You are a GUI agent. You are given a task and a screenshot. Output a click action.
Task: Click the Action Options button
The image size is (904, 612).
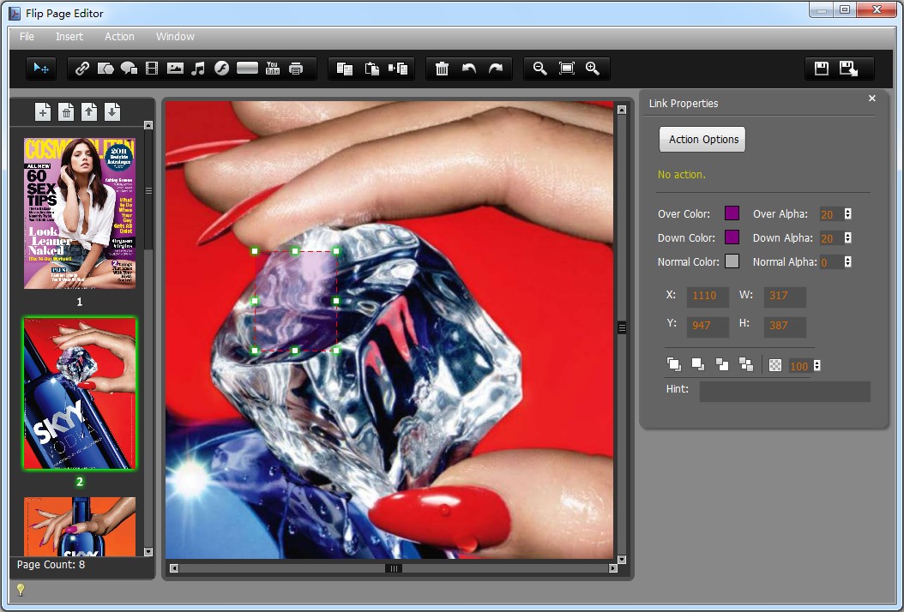(702, 140)
